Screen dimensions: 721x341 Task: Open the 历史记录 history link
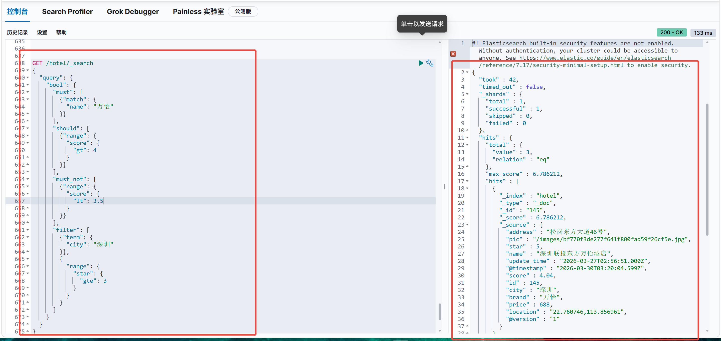17,33
